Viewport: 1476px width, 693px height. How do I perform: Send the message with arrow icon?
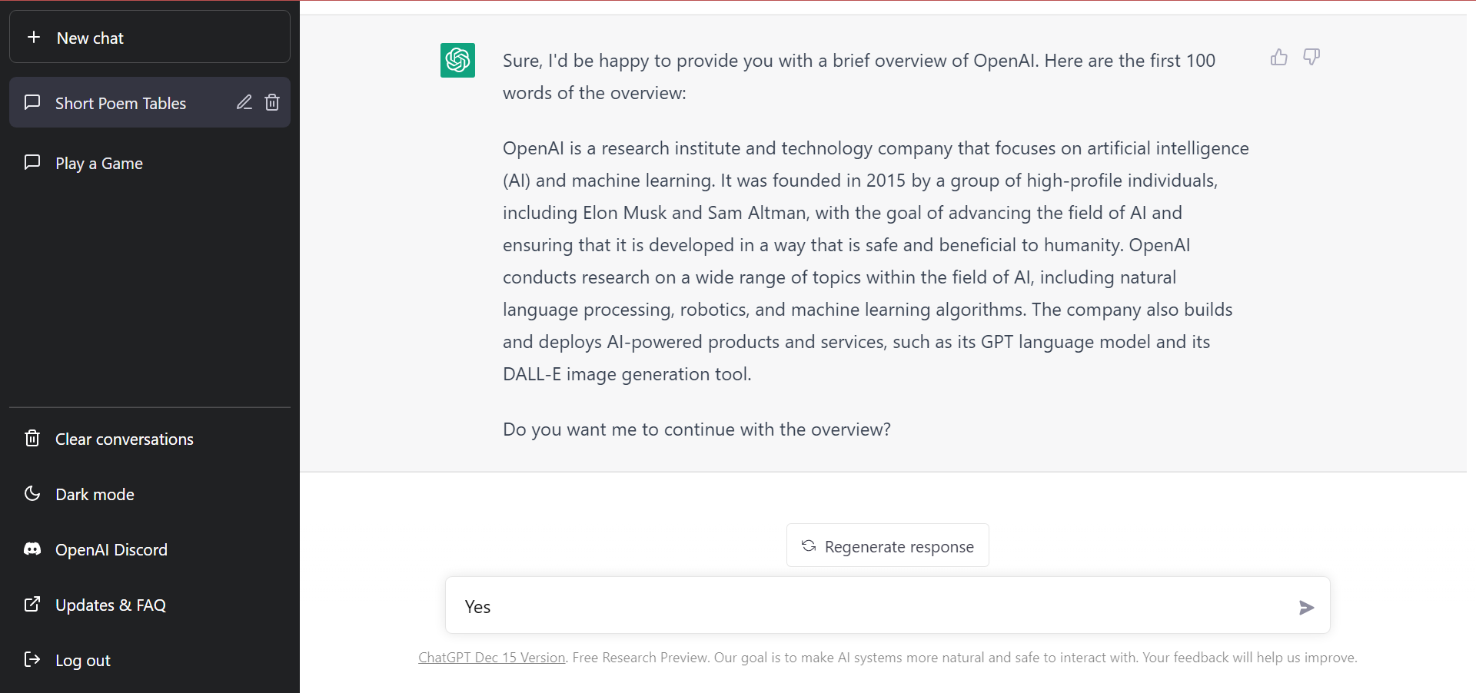pos(1306,608)
